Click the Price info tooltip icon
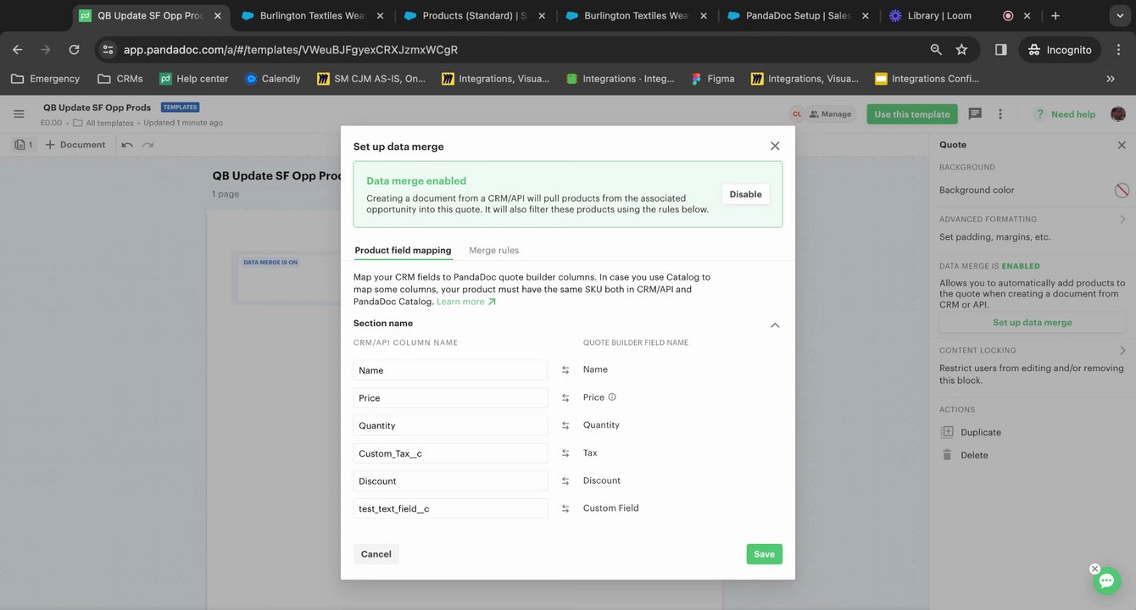The height and width of the screenshot is (610, 1136). tap(612, 397)
